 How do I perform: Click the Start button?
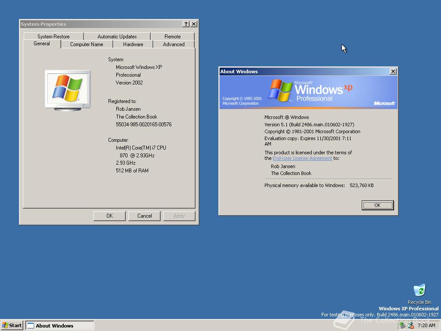tap(12, 325)
